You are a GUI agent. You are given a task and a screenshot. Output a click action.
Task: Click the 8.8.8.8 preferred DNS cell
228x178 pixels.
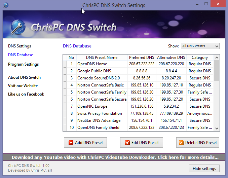coord(142,71)
